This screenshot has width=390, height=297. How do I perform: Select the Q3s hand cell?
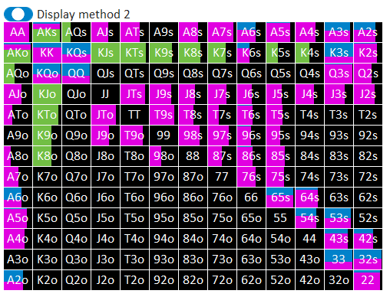pyautogui.click(x=339, y=73)
